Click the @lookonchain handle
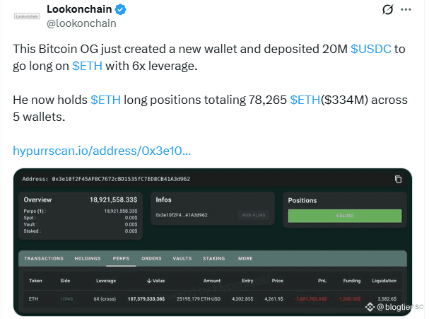Image resolution: width=429 pixels, height=319 pixels. [81, 23]
